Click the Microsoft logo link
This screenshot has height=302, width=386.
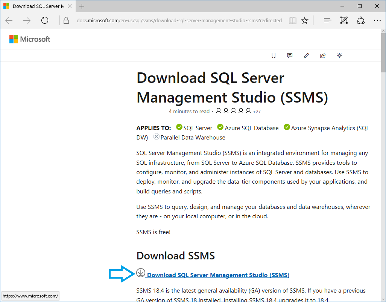30,39
